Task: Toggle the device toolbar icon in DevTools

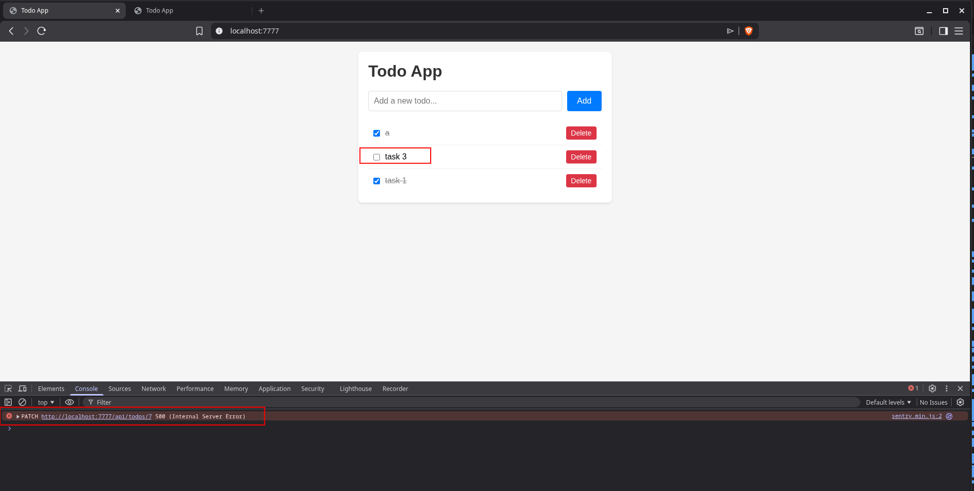Action: pos(22,388)
